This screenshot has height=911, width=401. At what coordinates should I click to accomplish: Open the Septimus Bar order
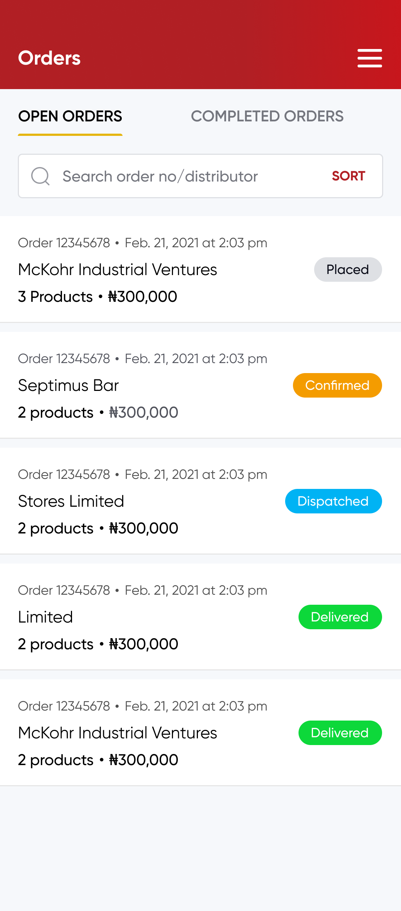point(68,386)
